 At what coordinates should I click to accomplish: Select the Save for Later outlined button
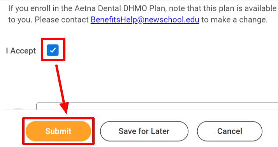pos(144,131)
